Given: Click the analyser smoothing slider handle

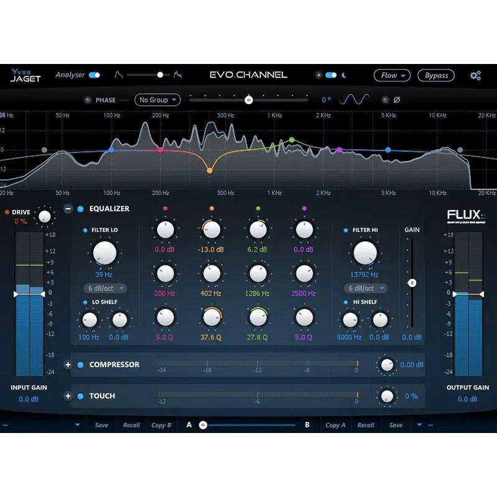Looking at the screenshot, I should coord(160,75).
